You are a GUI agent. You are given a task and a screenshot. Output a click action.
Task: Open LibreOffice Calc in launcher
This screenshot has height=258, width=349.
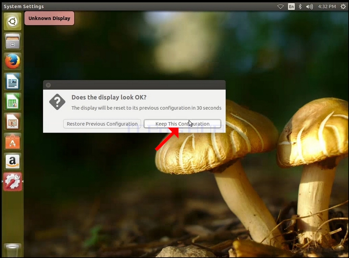pos(13,102)
